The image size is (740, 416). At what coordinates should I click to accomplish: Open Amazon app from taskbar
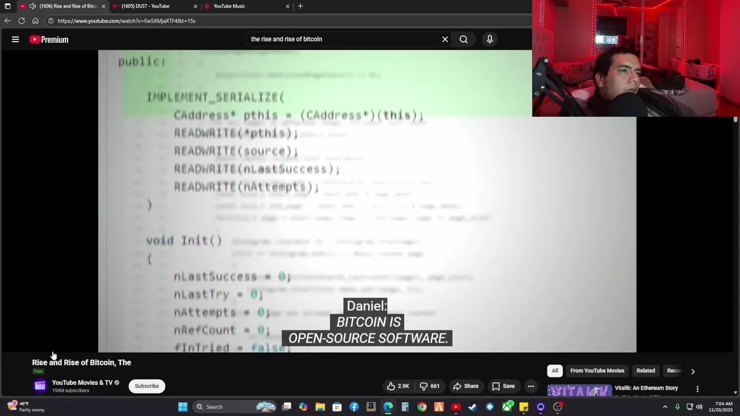pyautogui.click(x=371, y=407)
